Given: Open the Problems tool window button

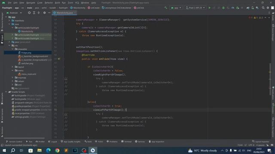Looking at the screenshot, I should tap(112, 142).
